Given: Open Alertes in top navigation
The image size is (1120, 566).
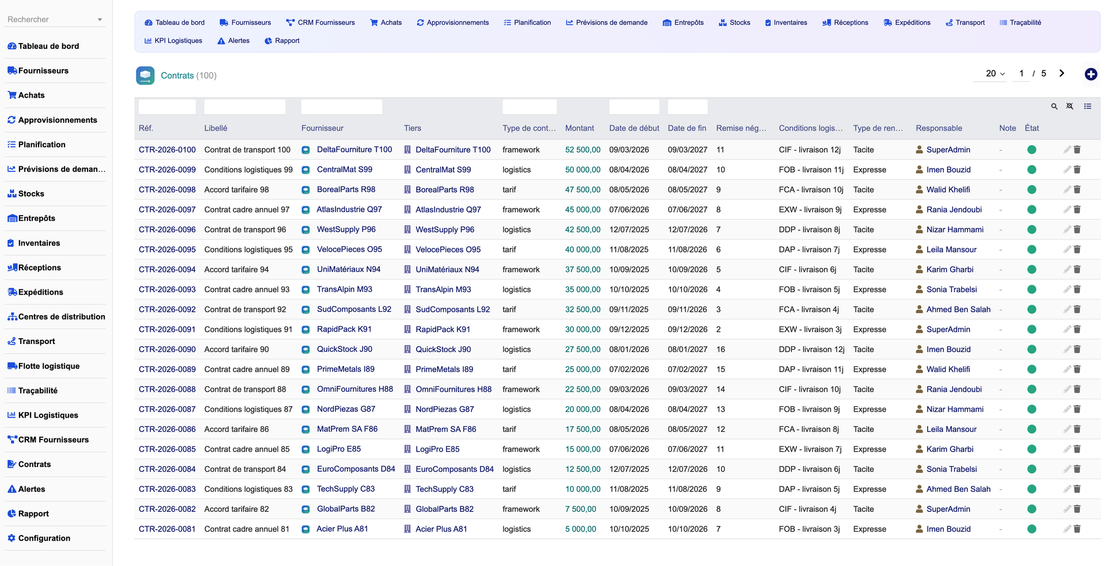Looking at the screenshot, I should [x=233, y=41].
